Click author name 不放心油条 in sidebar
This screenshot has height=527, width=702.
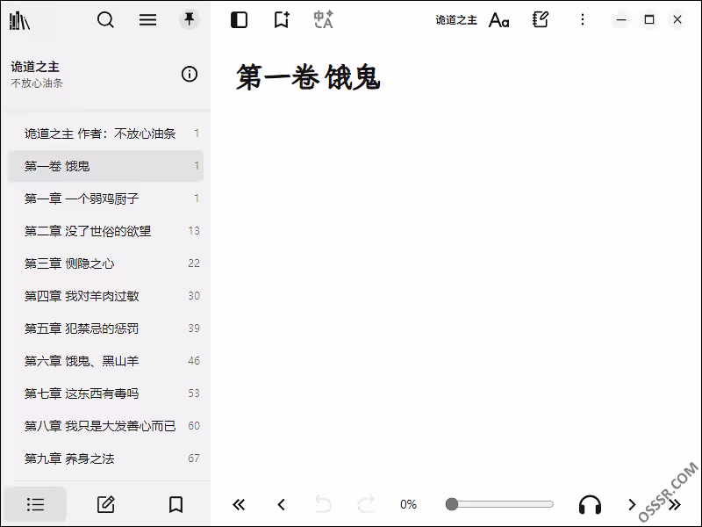point(37,83)
